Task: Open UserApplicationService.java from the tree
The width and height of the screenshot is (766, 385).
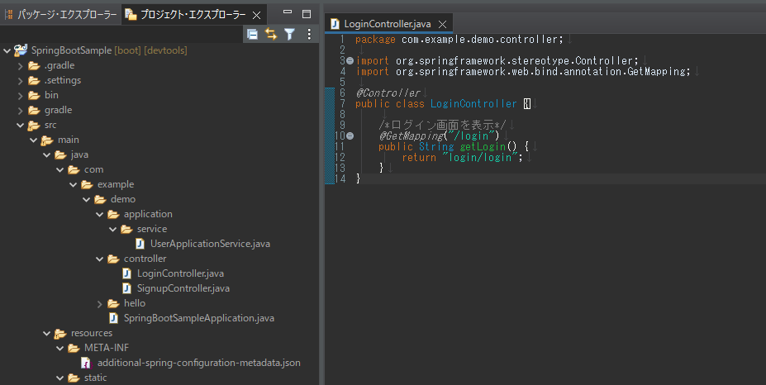Action: (x=209, y=244)
